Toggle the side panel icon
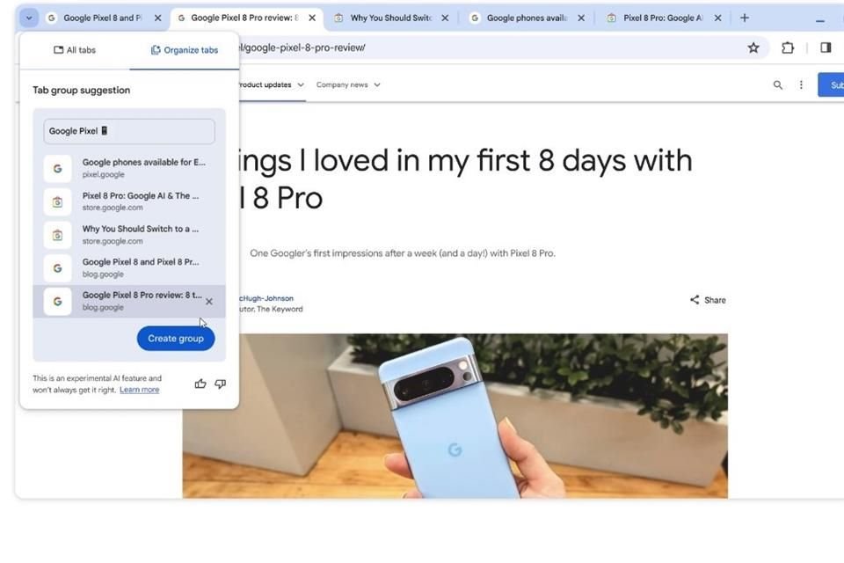The height and width of the screenshot is (563, 844). tap(826, 48)
